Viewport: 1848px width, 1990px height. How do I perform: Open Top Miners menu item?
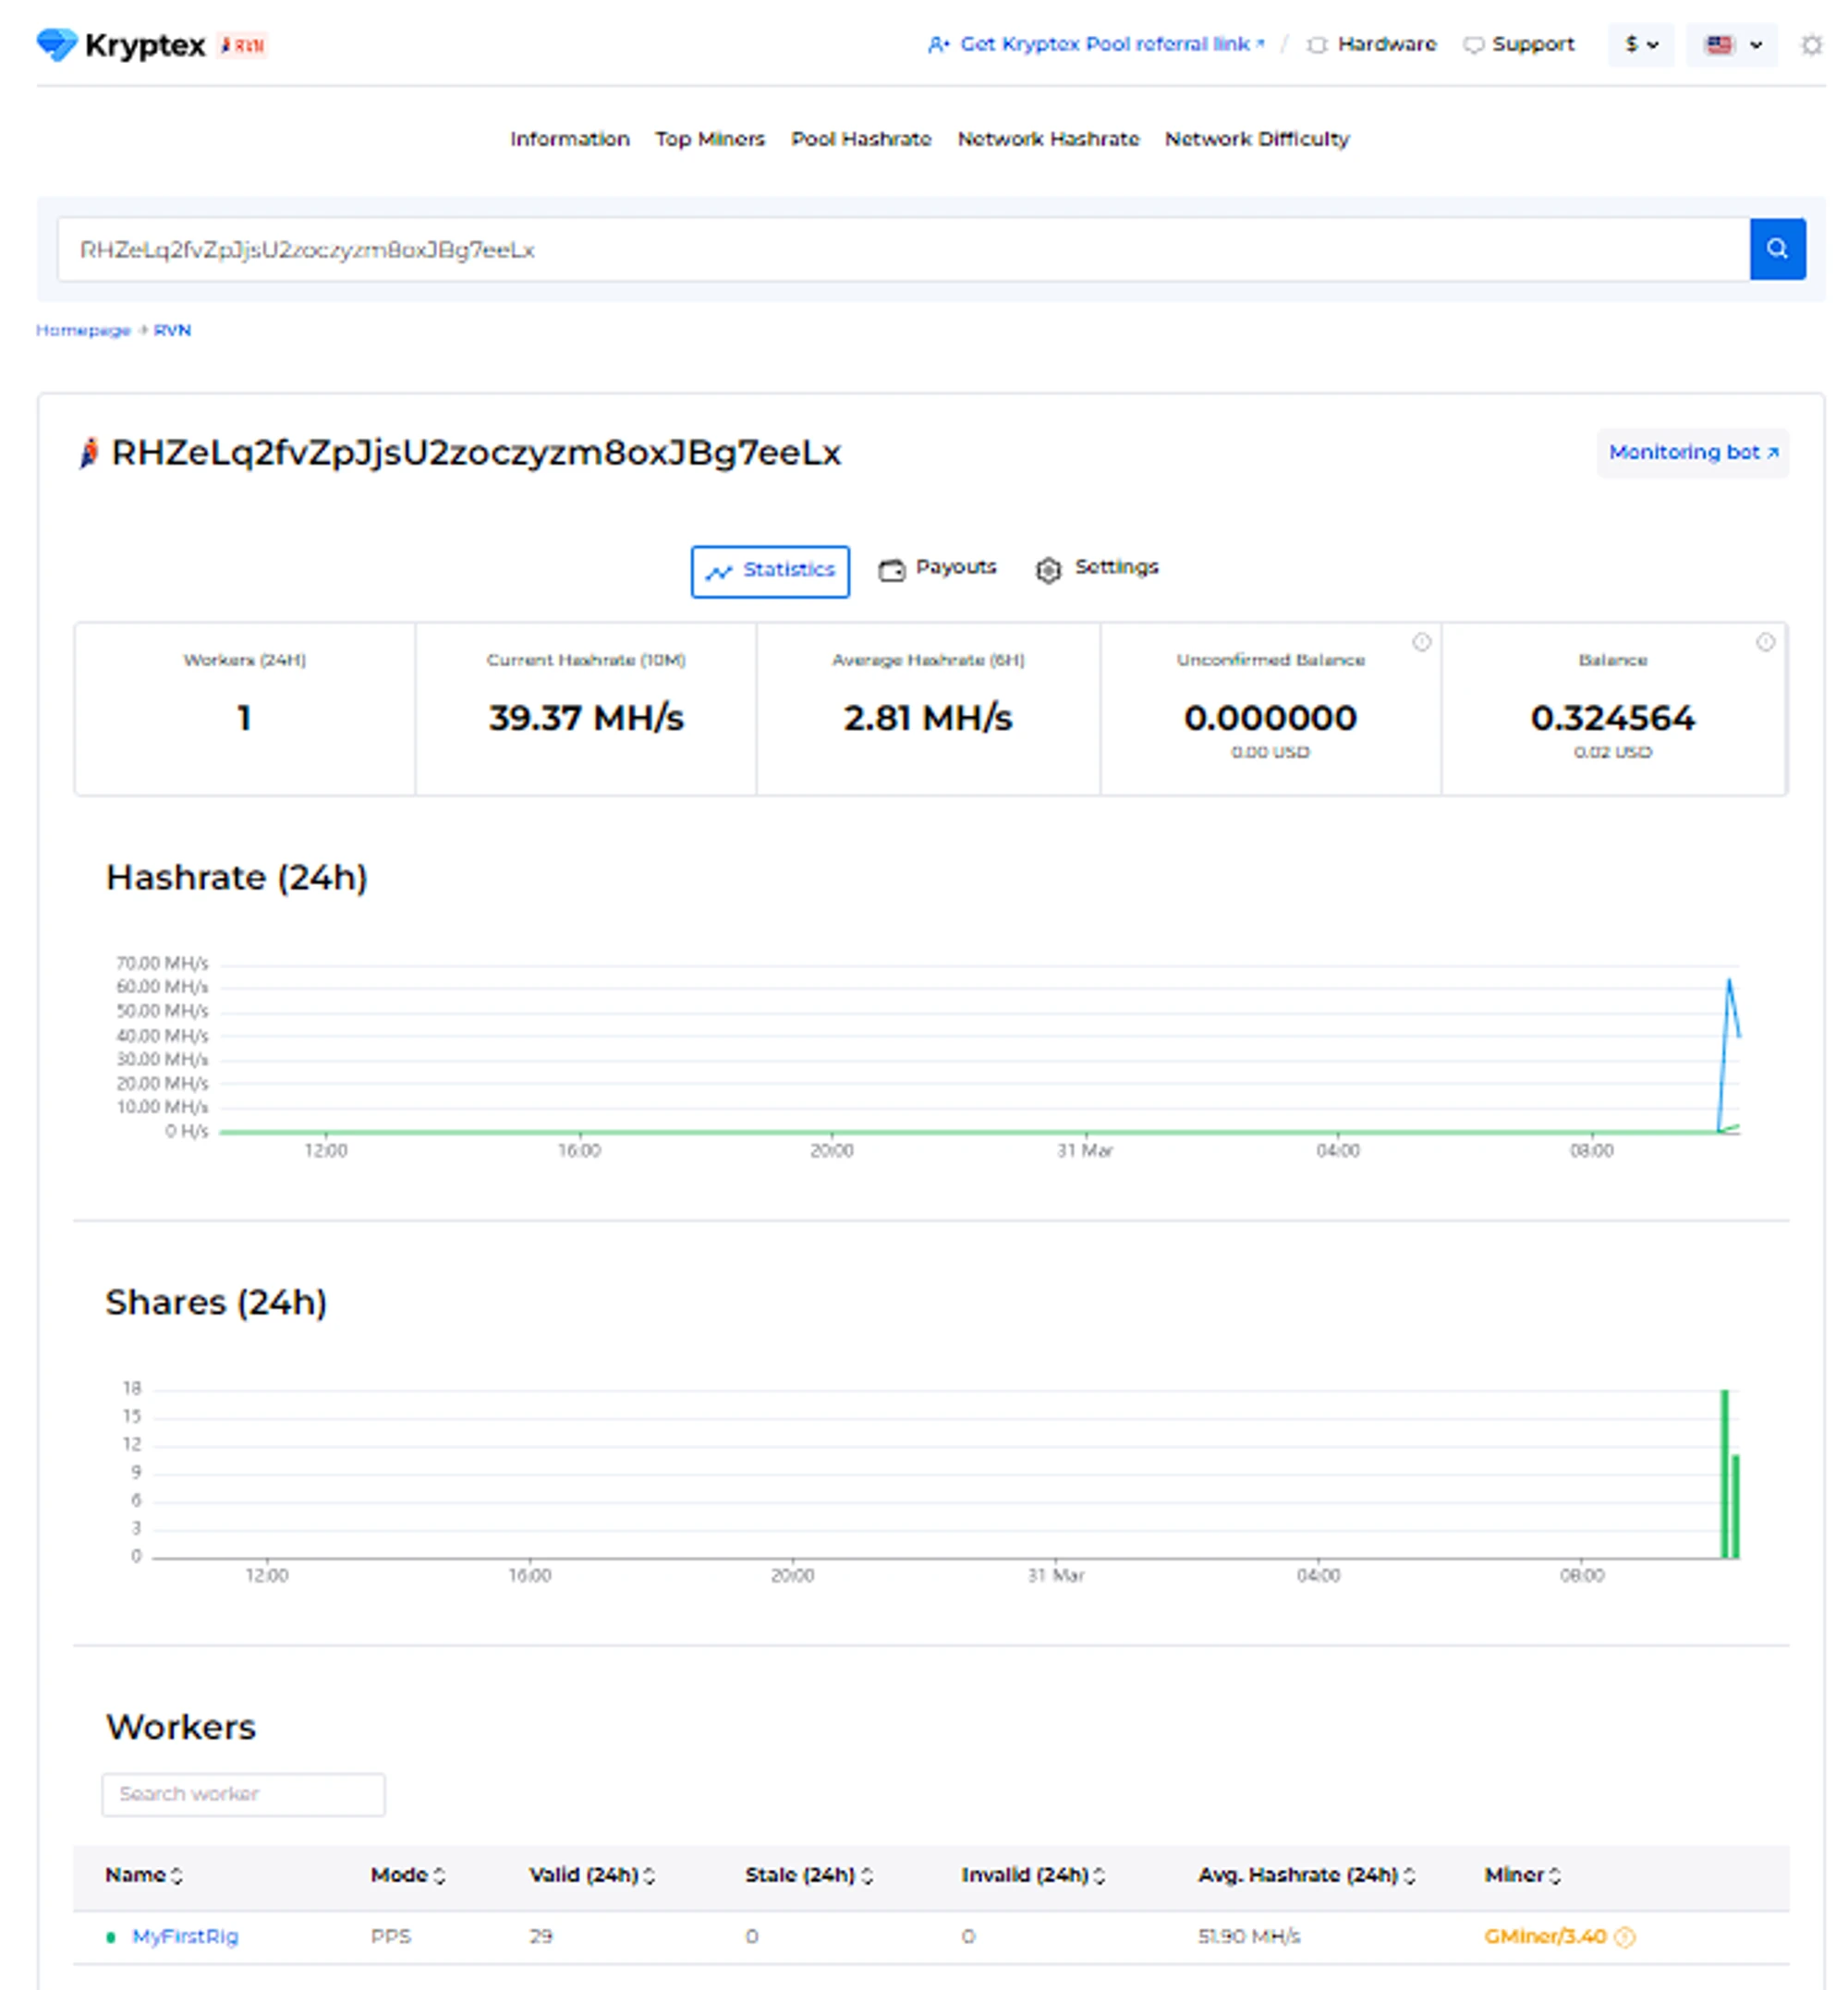[709, 139]
